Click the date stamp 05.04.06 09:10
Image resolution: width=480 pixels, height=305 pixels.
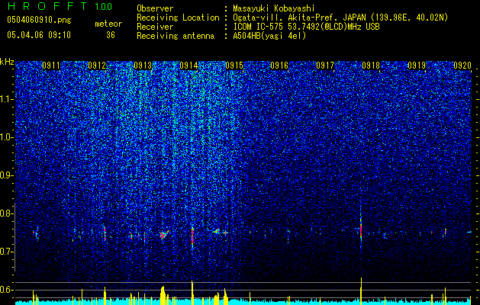[x=39, y=35]
